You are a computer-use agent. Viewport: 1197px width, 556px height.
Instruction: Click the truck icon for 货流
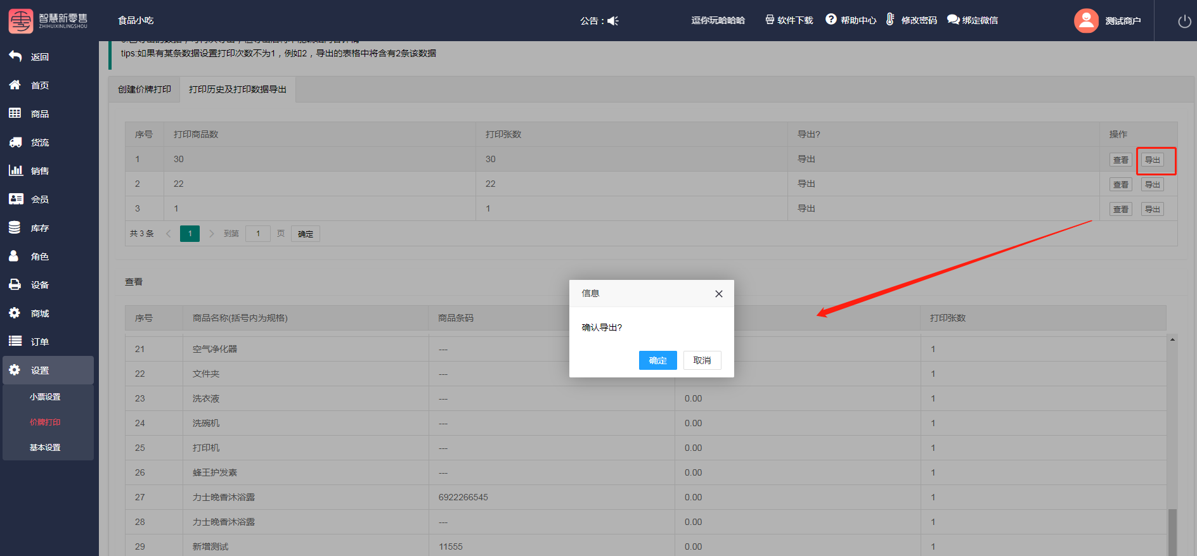click(15, 142)
